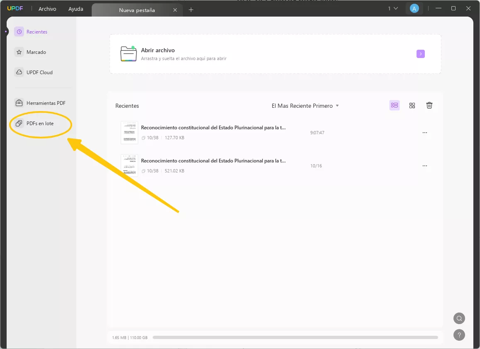Open the help question mark button
Image resolution: width=480 pixels, height=349 pixels.
(459, 334)
